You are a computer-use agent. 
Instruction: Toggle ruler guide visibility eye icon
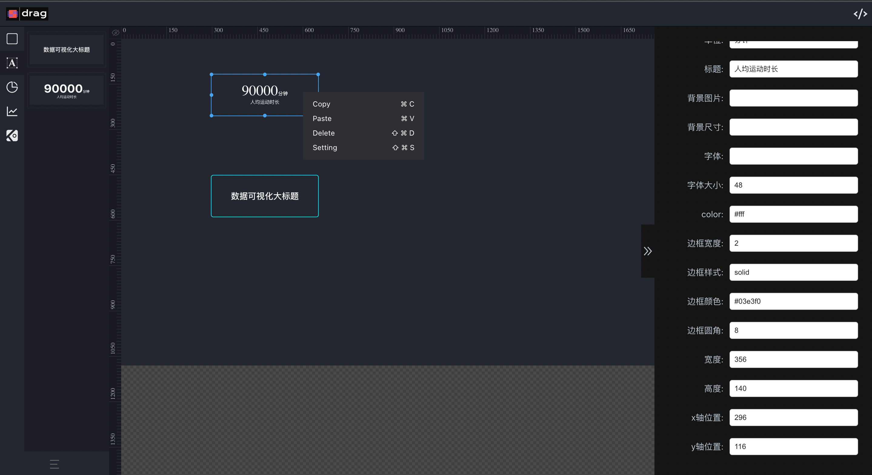click(115, 33)
